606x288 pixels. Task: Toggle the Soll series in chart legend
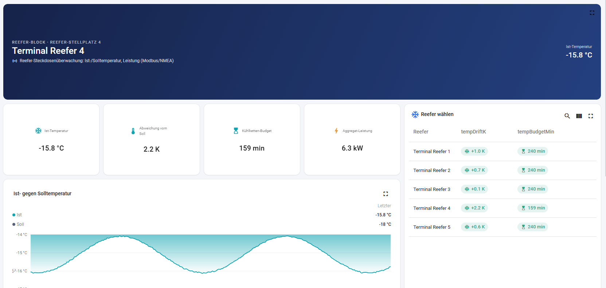click(x=18, y=224)
